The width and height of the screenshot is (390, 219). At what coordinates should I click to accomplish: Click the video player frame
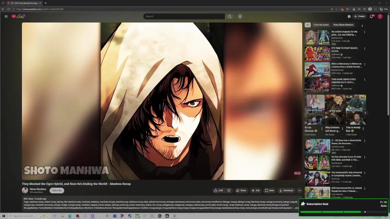(x=162, y=101)
